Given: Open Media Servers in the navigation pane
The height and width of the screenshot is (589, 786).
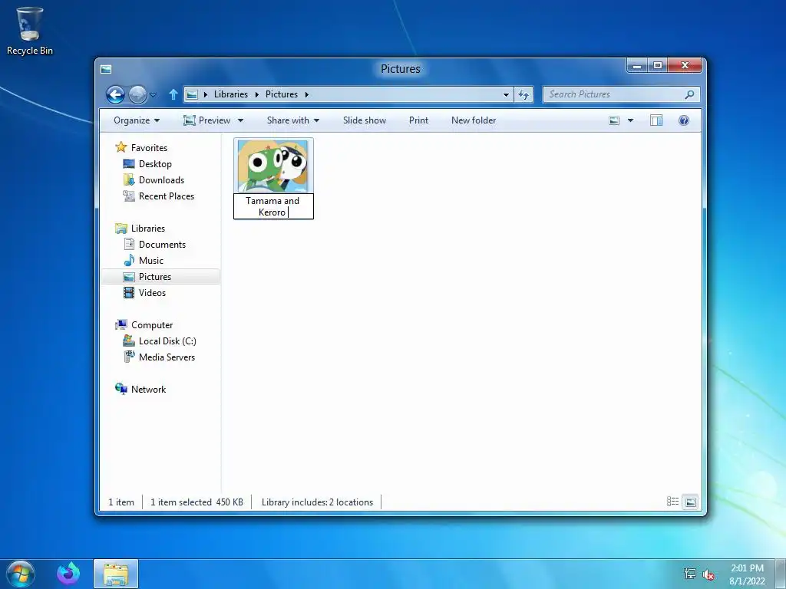Looking at the screenshot, I should [x=167, y=357].
